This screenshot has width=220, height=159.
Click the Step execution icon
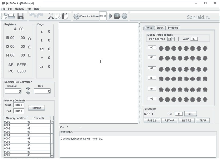click(x=117, y=16)
